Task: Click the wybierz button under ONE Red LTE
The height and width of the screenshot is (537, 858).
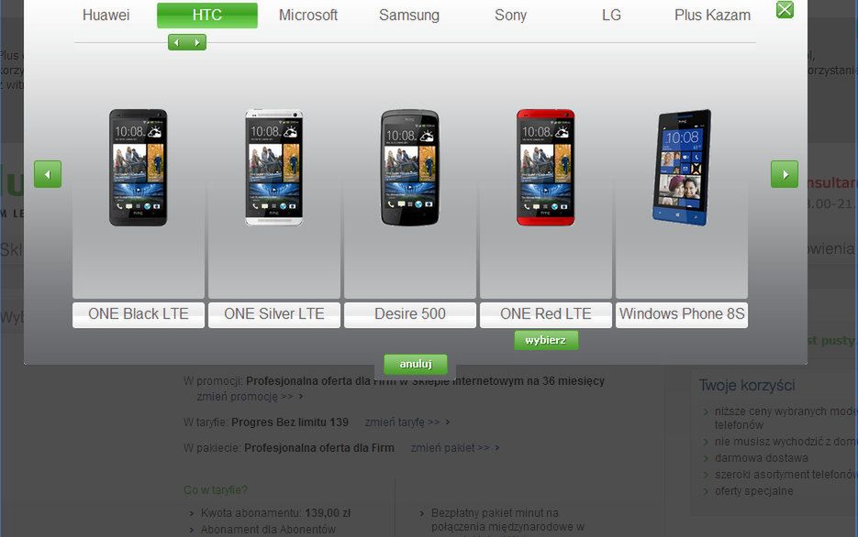Action: pyautogui.click(x=546, y=340)
